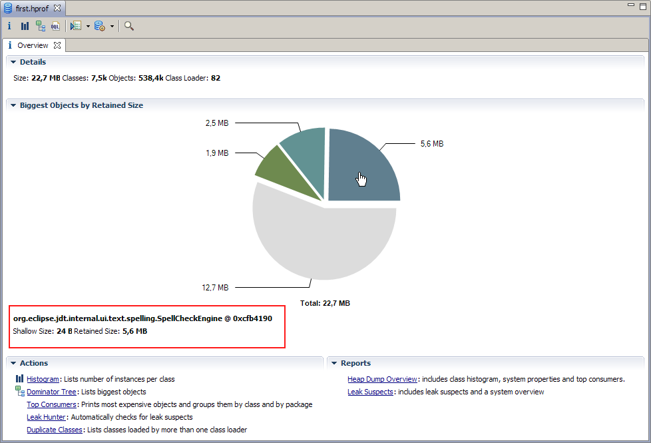Click the Open Query Browser icon

100,26
